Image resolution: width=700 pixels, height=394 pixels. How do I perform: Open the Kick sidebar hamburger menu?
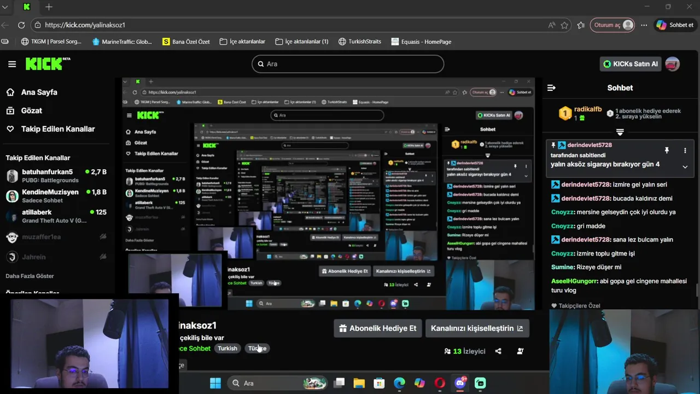(12, 64)
